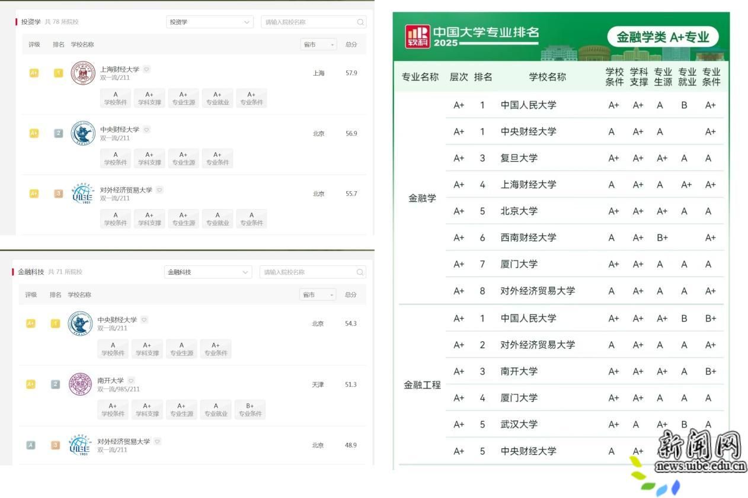Click the UIBE logo in the 投资学 list
The height and width of the screenshot is (498, 748).
click(x=83, y=194)
